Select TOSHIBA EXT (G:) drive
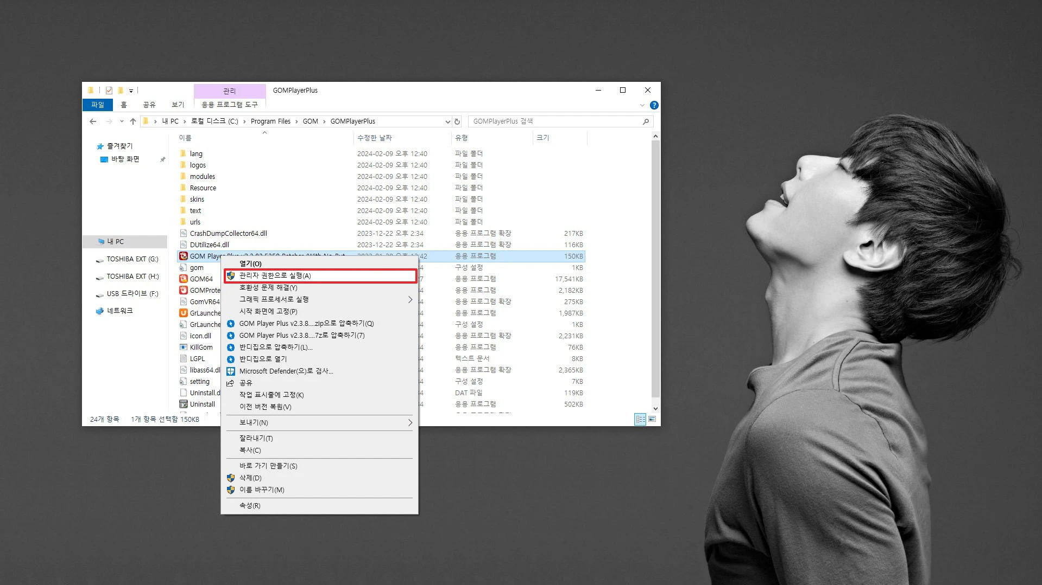Screen dimensions: 1042x585 click(132, 259)
